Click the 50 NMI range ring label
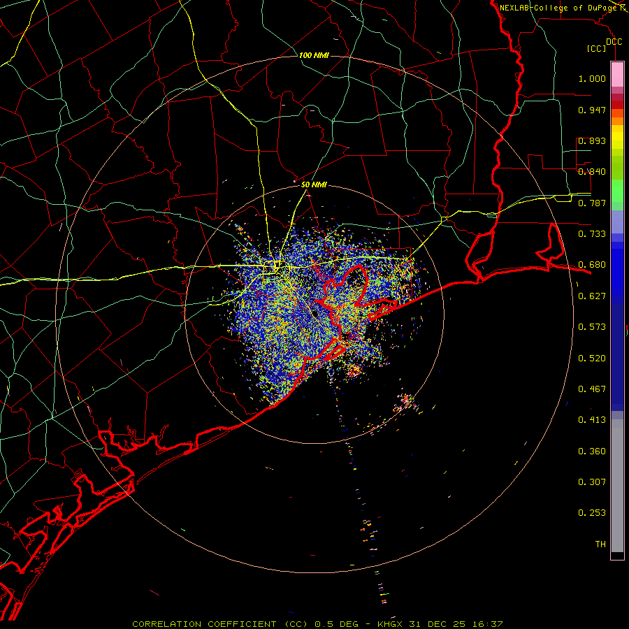 [x=314, y=185]
